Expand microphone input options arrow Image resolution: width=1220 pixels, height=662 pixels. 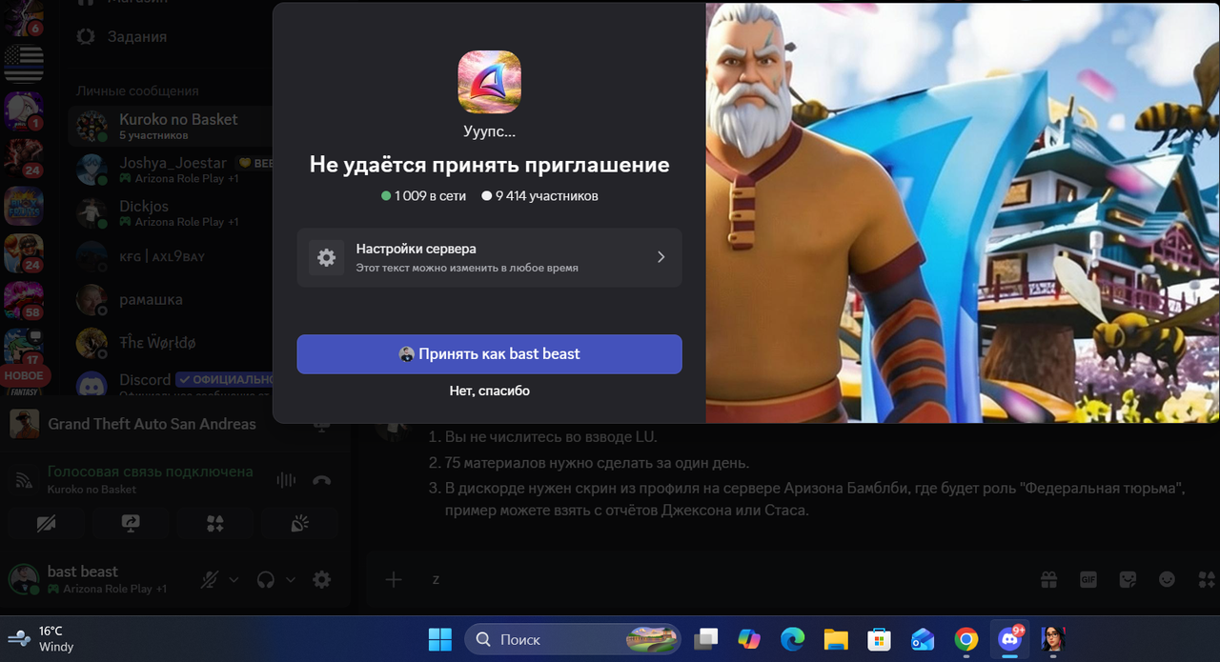click(234, 579)
